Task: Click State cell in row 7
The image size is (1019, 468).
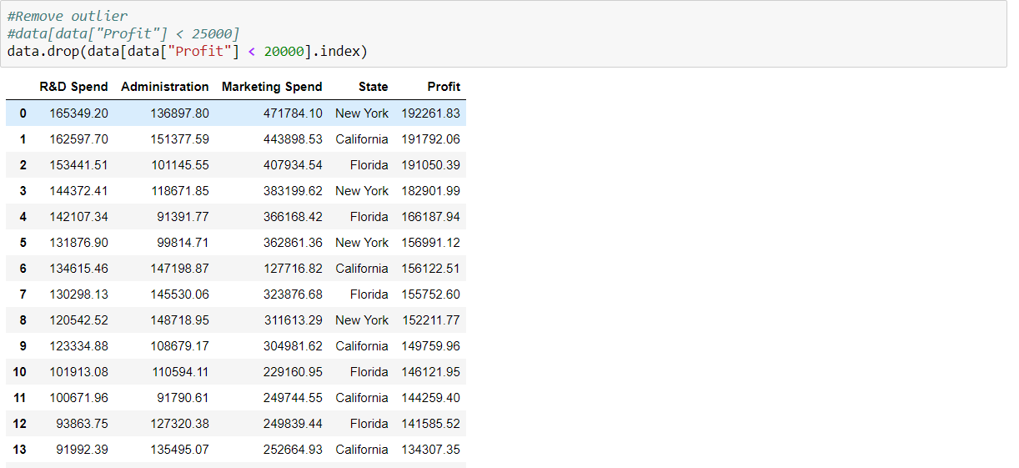Action: click(369, 294)
